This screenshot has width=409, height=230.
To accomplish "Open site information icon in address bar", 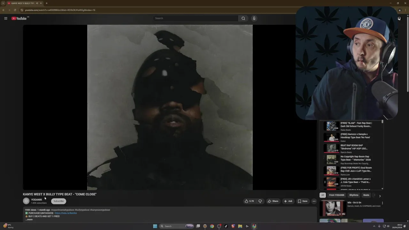I will 22,10.
